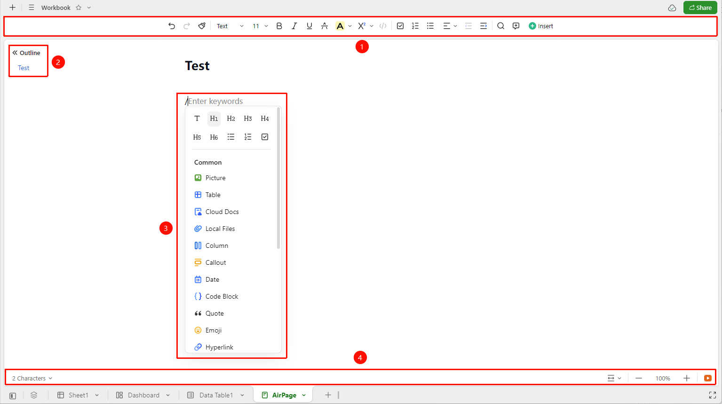Toggle Italic formatting
Image resolution: width=722 pixels, height=404 pixels.
pyautogui.click(x=294, y=26)
